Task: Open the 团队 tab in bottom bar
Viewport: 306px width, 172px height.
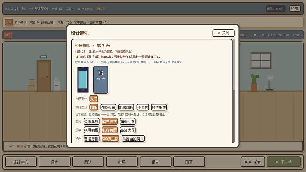Action: pos(88,162)
